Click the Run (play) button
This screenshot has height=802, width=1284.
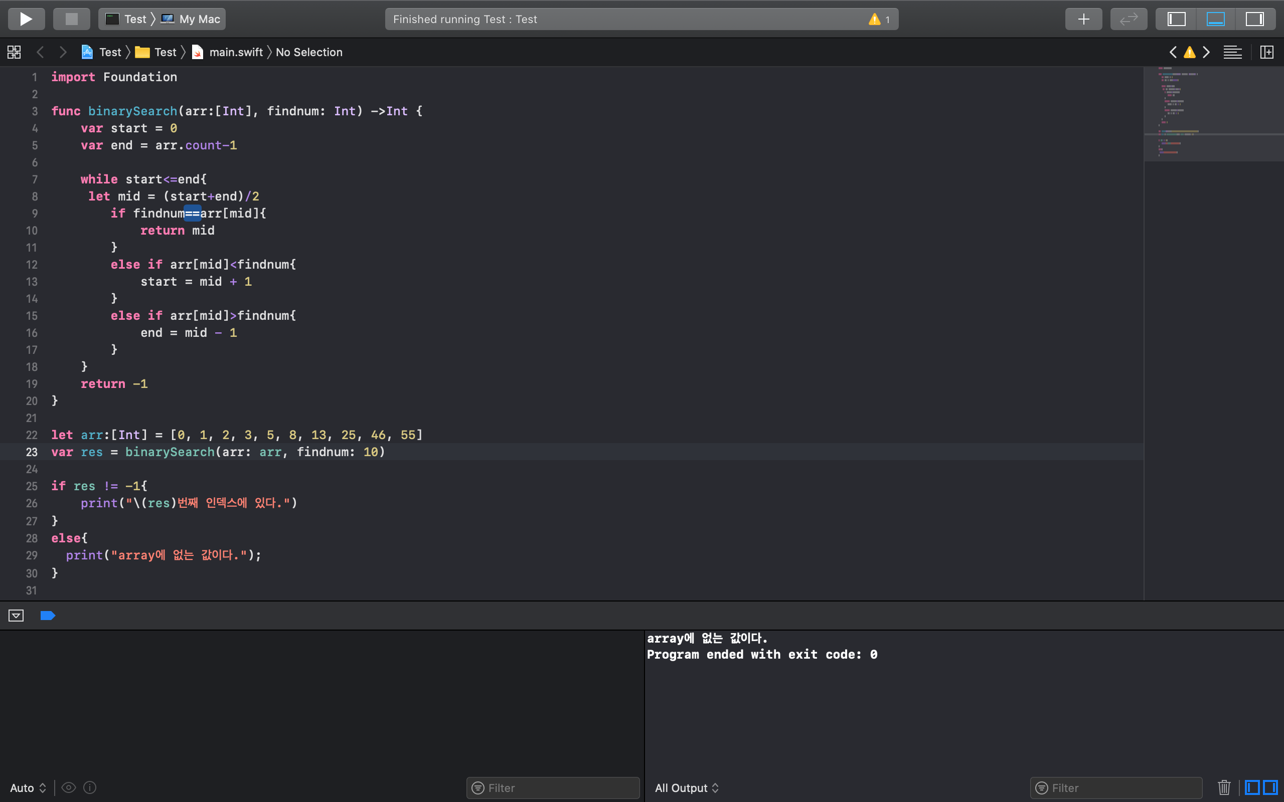tap(26, 19)
